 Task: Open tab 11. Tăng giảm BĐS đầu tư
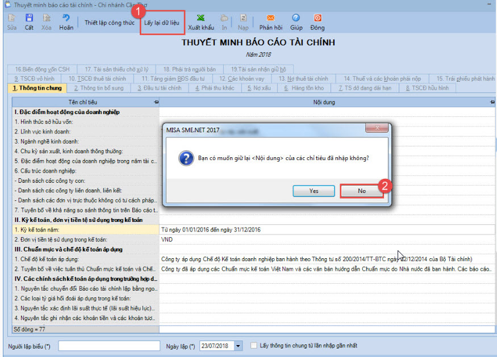173,78
